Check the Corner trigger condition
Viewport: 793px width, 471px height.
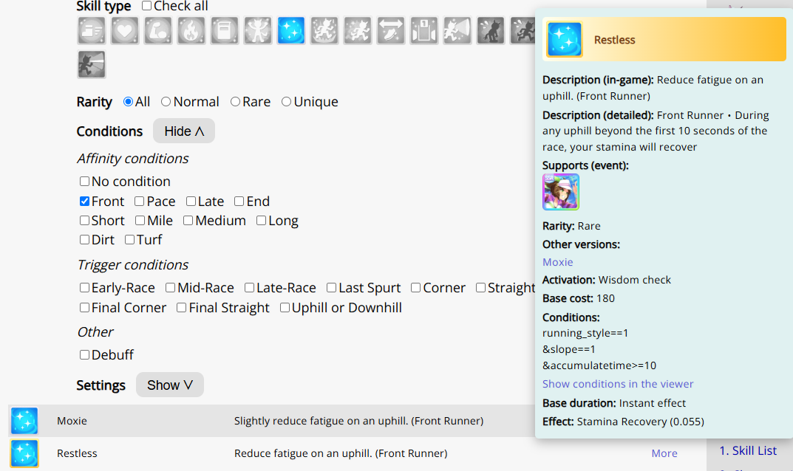point(416,288)
